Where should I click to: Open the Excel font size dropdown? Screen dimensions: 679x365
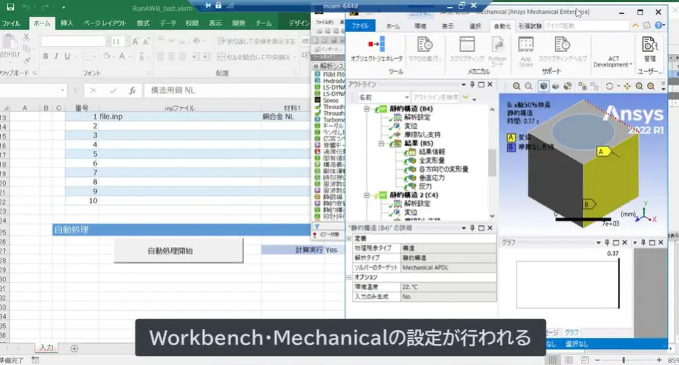(x=127, y=42)
